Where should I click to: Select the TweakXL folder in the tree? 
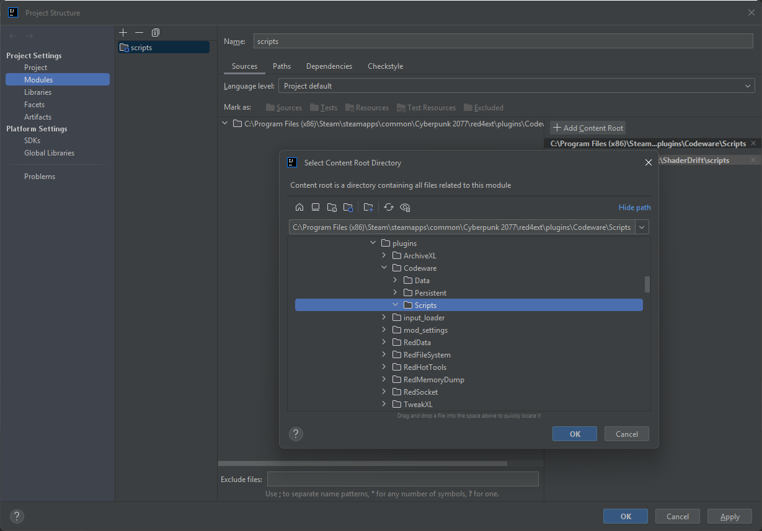click(418, 405)
